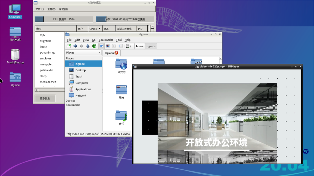Open the 音乐 folder
This screenshot has width=314, height=176.
point(121,116)
